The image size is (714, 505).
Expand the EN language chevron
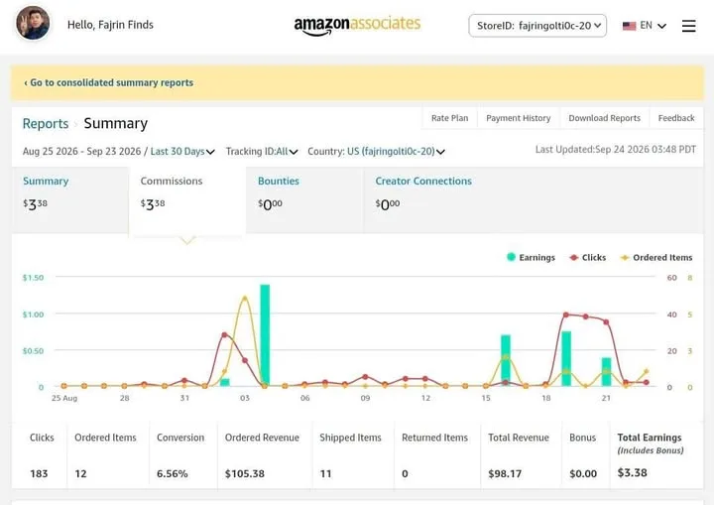tap(662, 26)
